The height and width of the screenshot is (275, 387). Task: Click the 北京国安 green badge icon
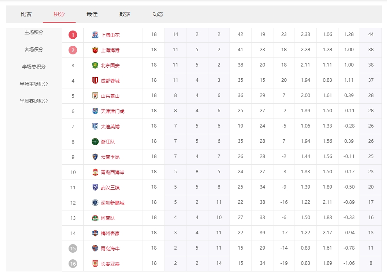[x=95, y=65]
